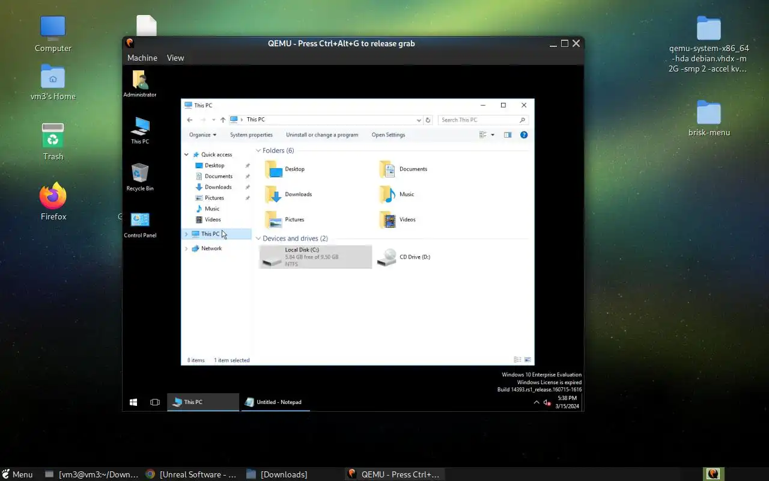The height and width of the screenshot is (481, 769).
Task: Open the Videos folder in Folders section
Action: [x=398, y=219]
